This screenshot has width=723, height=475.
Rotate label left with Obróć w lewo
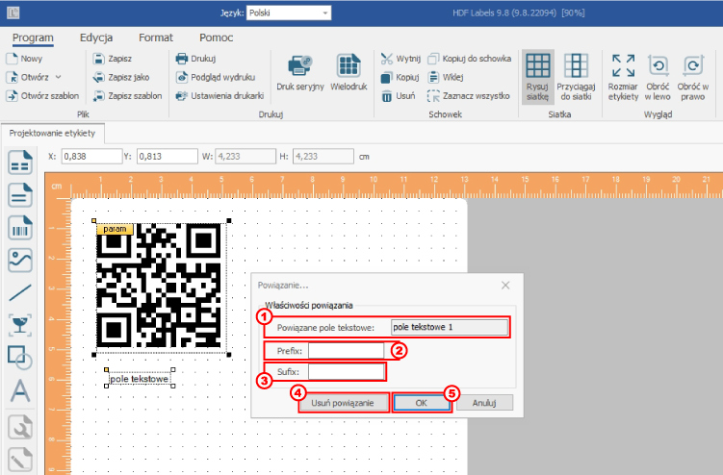[x=658, y=77]
